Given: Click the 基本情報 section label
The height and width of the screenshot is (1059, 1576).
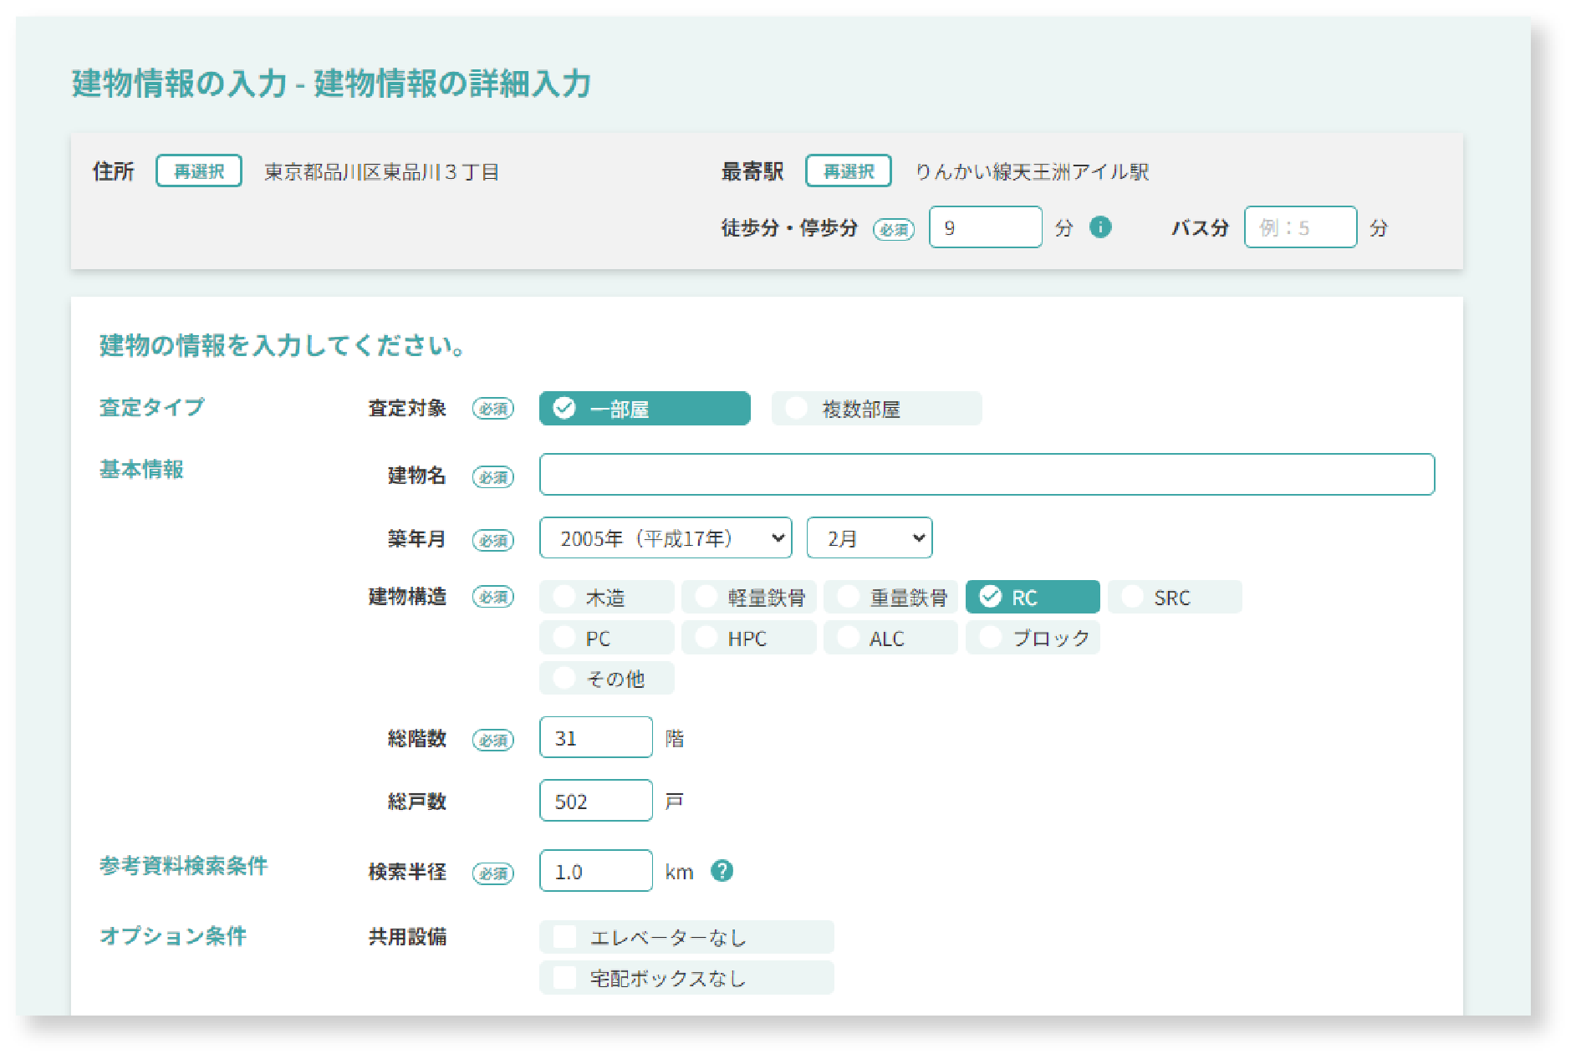Looking at the screenshot, I should point(141,469).
